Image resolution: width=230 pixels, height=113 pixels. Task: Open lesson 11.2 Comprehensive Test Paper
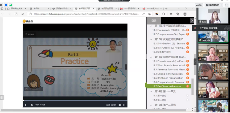[x=169, y=34]
